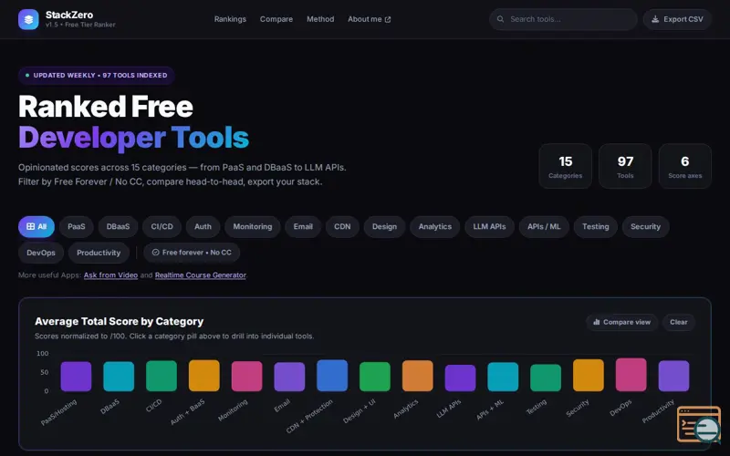Viewport: 730px width, 456px height.
Task: Click the Auth + BaaS orange bar
Action: click(203, 376)
